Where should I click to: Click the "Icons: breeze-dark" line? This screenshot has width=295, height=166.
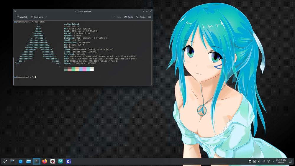pyautogui.click(x=81, y=52)
